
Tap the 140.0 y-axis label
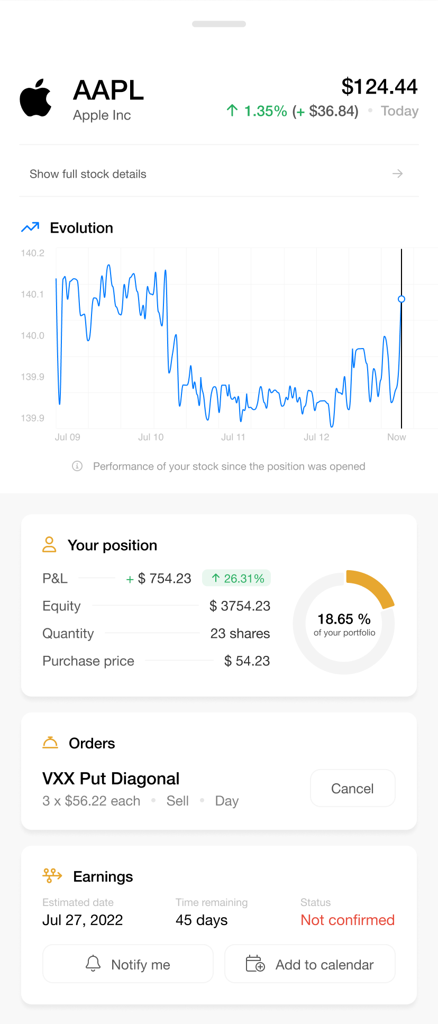(x=33, y=335)
